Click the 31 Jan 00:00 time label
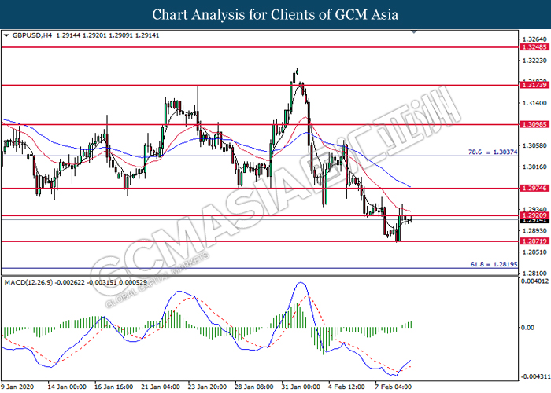The image size is (551, 393). tap(301, 387)
